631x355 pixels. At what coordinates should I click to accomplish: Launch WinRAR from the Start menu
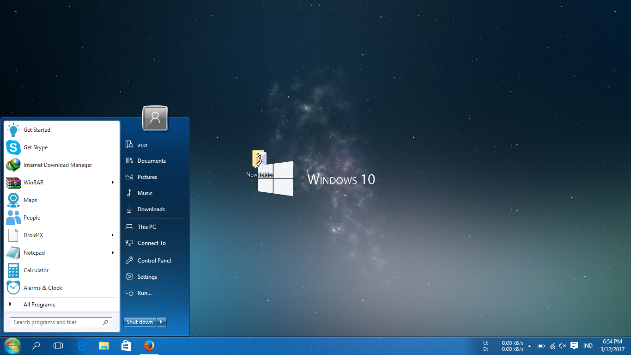62,183
